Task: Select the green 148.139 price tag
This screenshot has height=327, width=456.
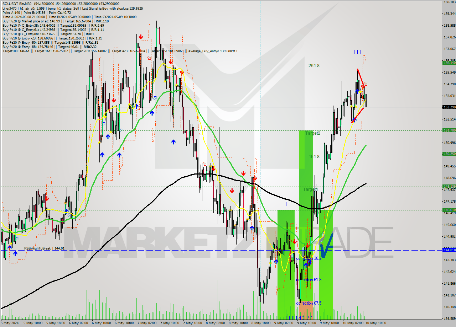Action: coord(449,187)
